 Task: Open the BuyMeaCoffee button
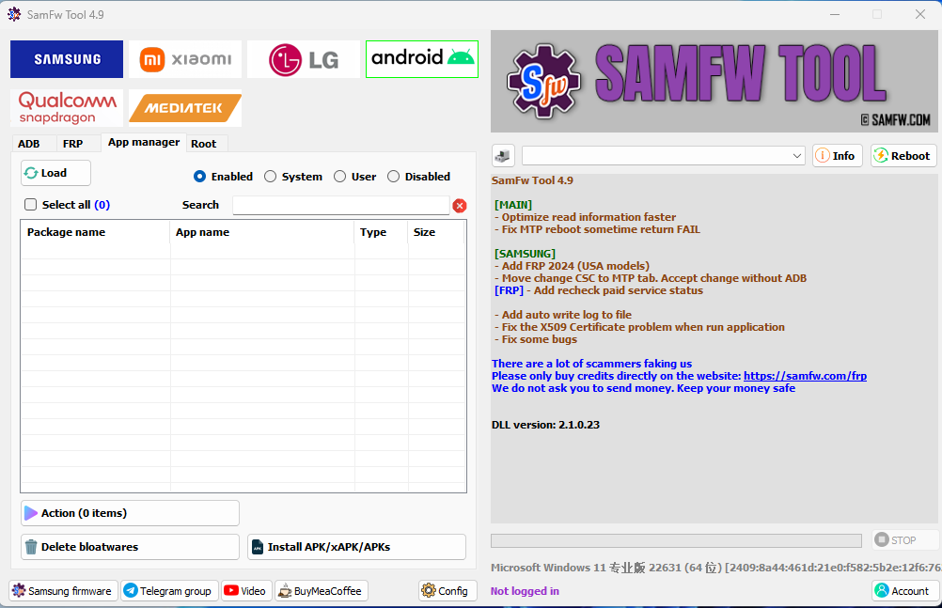[322, 590]
